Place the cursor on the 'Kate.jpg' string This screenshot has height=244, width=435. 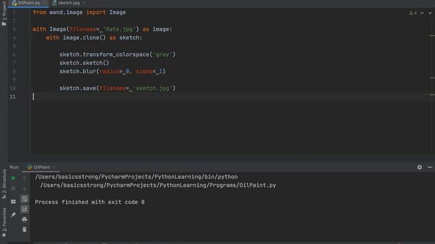pos(119,29)
